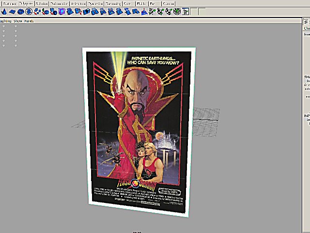This screenshot has height=233, width=310.
Task: Open the UV Texture Editor shelf icon
Action: (185, 12)
